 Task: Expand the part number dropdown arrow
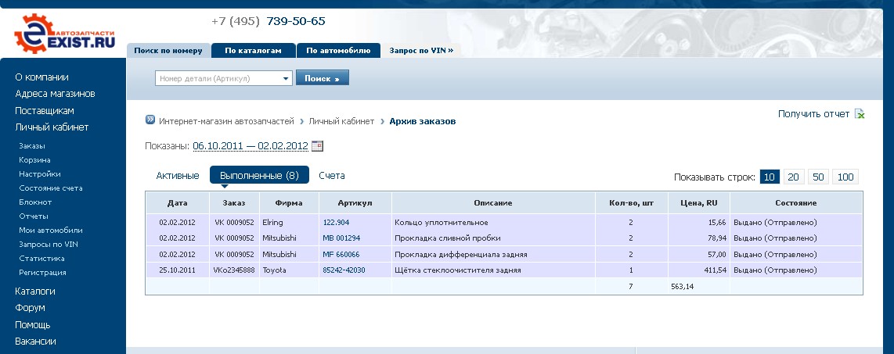[286, 78]
